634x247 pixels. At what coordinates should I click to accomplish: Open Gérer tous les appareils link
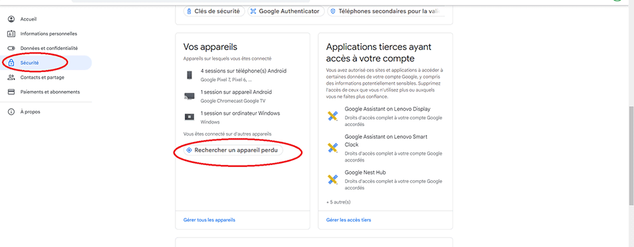pyautogui.click(x=209, y=220)
